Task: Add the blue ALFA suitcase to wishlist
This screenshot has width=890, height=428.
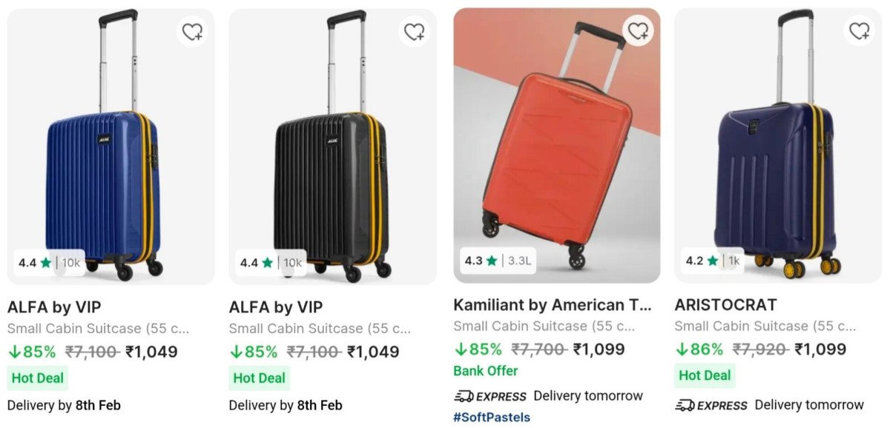Action: tap(193, 33)
